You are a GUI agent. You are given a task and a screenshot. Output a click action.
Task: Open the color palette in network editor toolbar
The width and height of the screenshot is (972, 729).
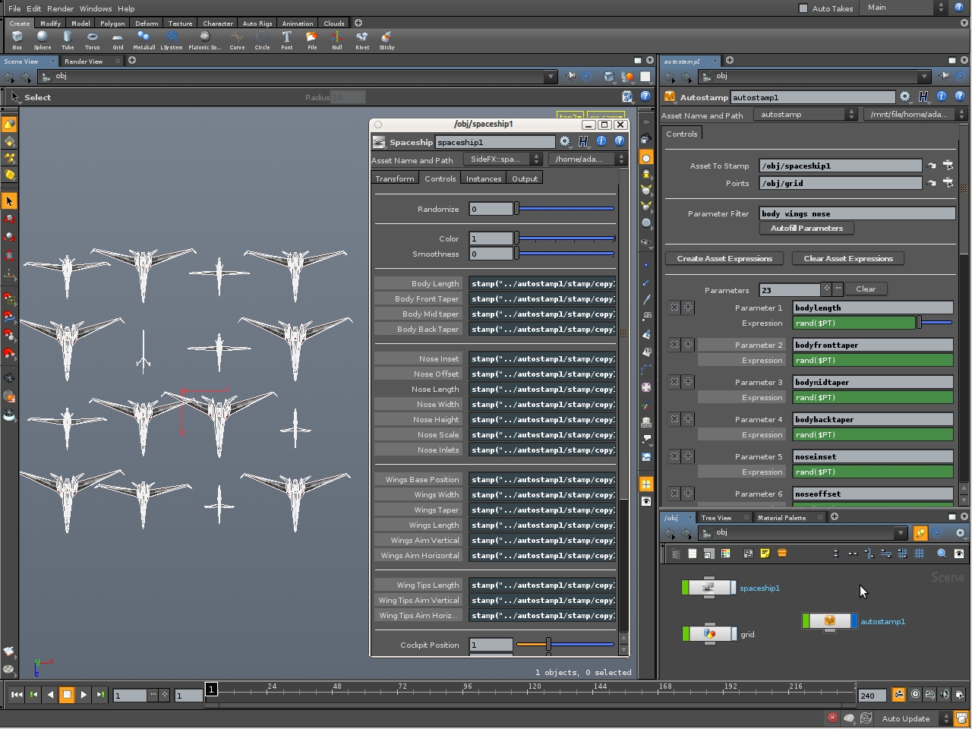(725, 554)
